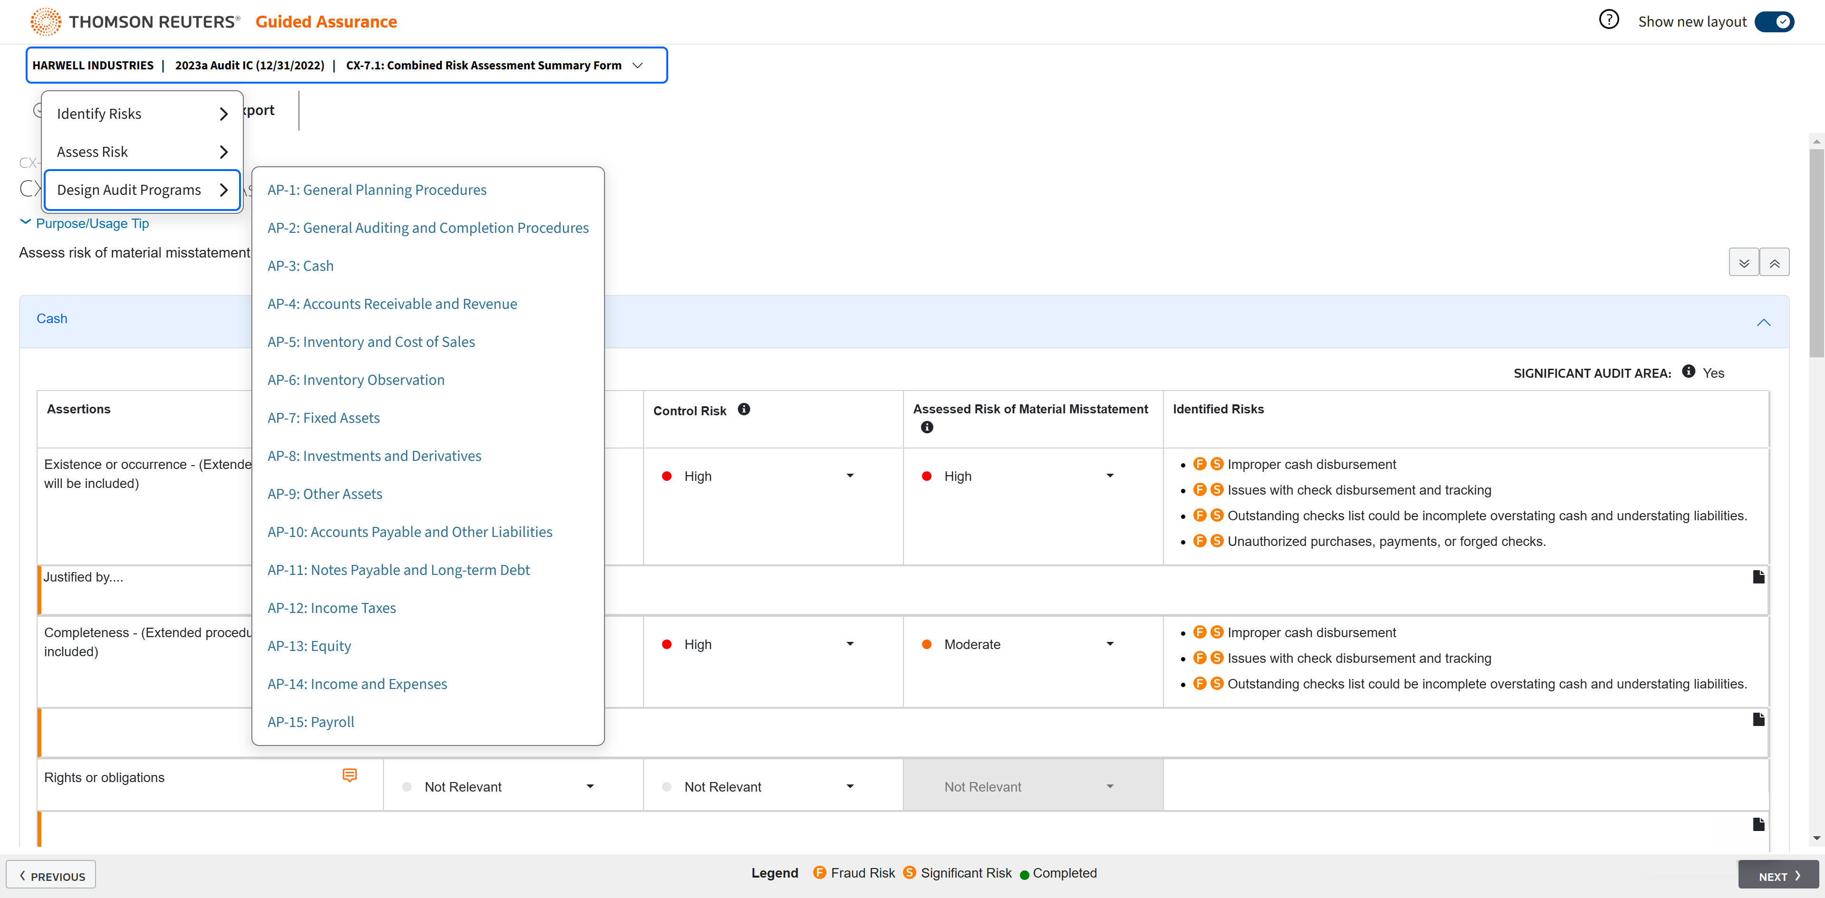1825x898 pixels.
Task: Choose AP-15: Payroll audit program
Action: [x=310, y=722]
